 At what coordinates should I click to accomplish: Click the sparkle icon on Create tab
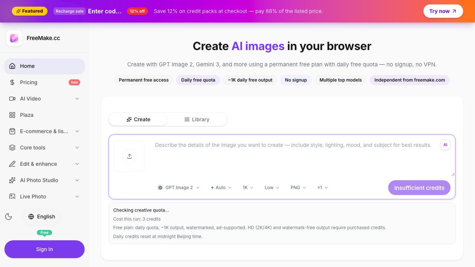pyautogui.click(x=129, y=119)
